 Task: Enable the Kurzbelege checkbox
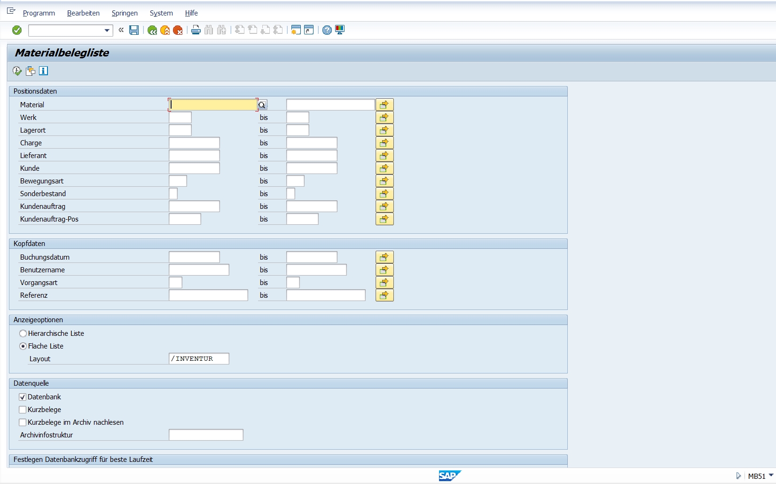[23, 410]
